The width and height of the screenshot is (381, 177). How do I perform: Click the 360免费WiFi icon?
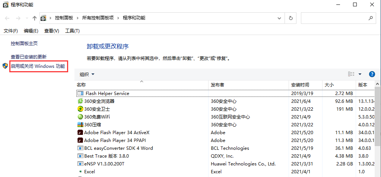click(x=80, y=117)
